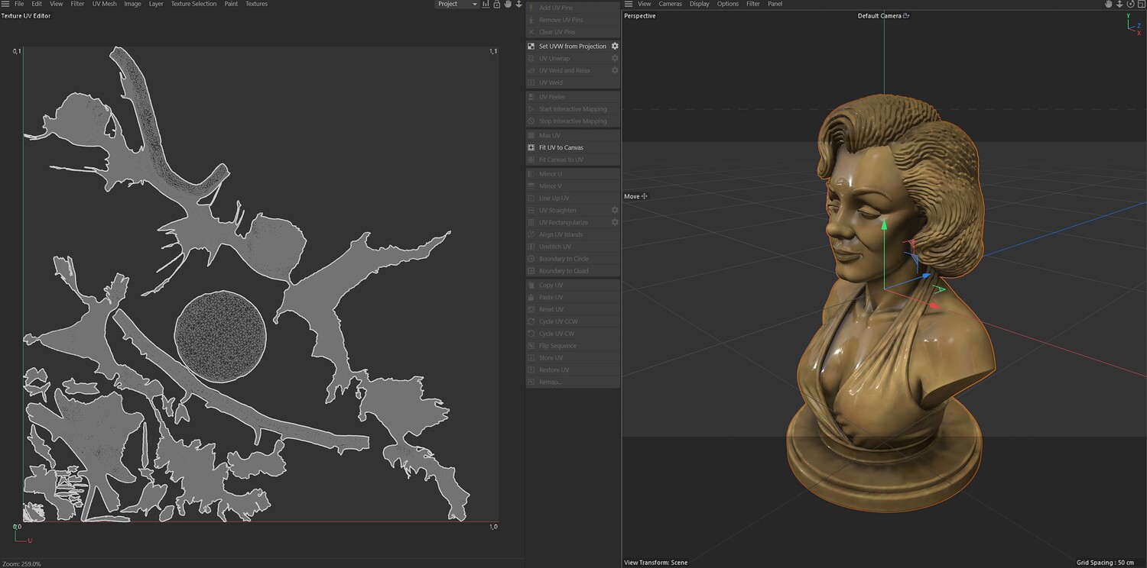Apply the Mirror U command
The height and width of the screenshot is (568, 1147).
(573, 174)
